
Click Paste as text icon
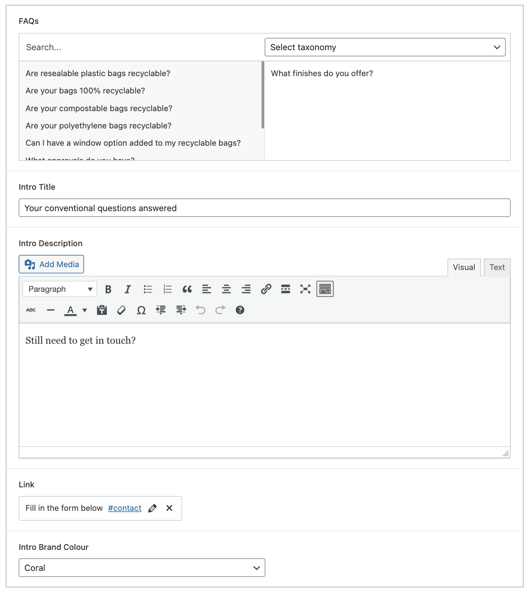pyautogui.click(x=102, y=310)
